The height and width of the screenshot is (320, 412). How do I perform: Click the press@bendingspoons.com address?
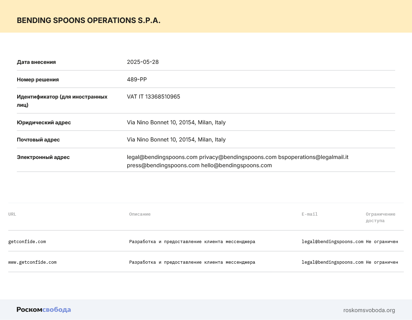163,165
